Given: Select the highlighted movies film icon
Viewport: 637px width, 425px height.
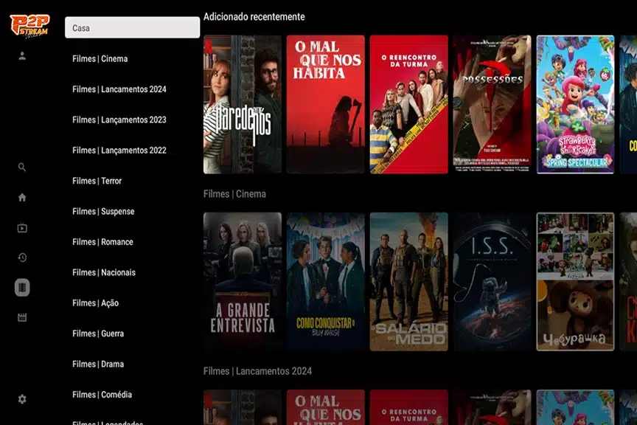Looking at the screenshot, I should click(x=22, y=288).
